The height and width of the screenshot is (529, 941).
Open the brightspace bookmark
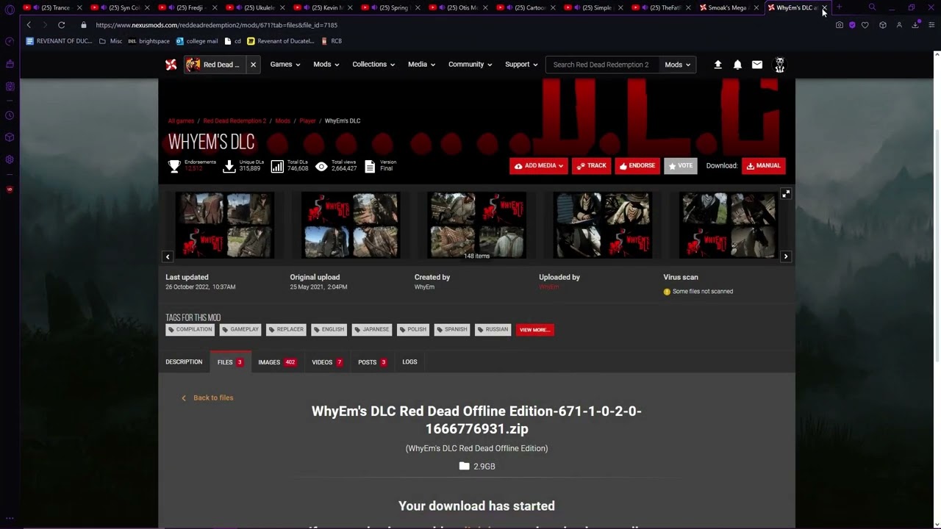tap(149, 41)
